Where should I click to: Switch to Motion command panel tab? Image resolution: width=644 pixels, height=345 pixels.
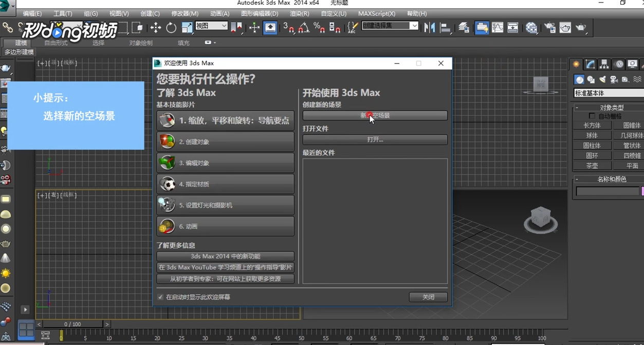[619, 64]
